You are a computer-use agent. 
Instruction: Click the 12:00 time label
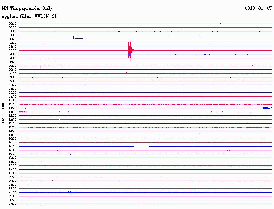(13, 115)
